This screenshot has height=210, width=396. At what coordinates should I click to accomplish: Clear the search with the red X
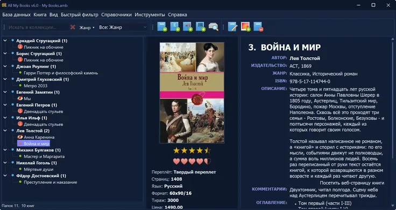pyautogui.click(x=73, y=27)
